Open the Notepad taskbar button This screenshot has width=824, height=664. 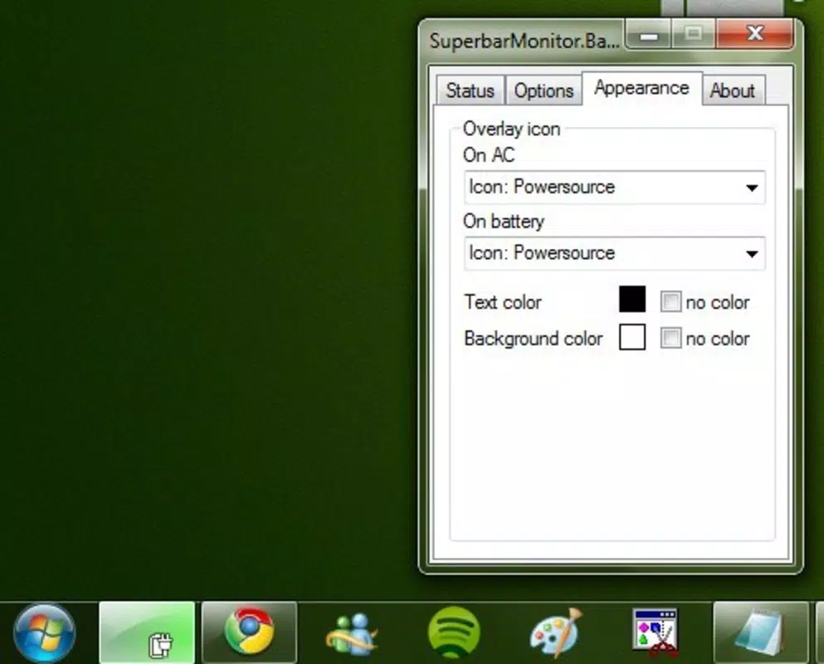click(760, 632)
